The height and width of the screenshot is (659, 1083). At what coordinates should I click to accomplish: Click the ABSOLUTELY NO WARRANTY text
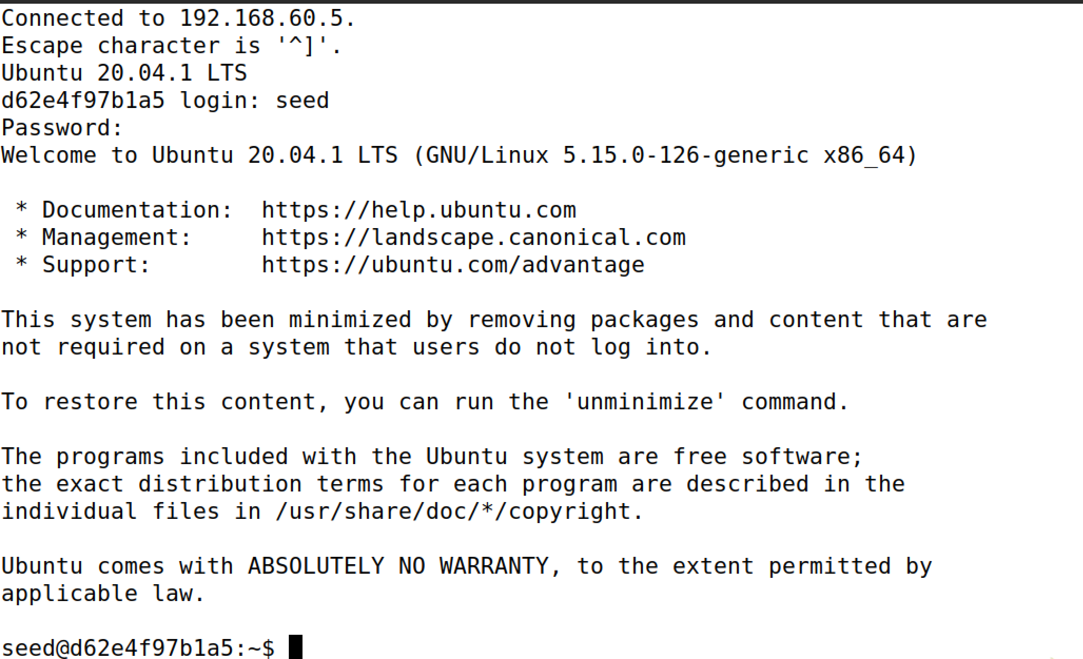(x=398, y=566)
